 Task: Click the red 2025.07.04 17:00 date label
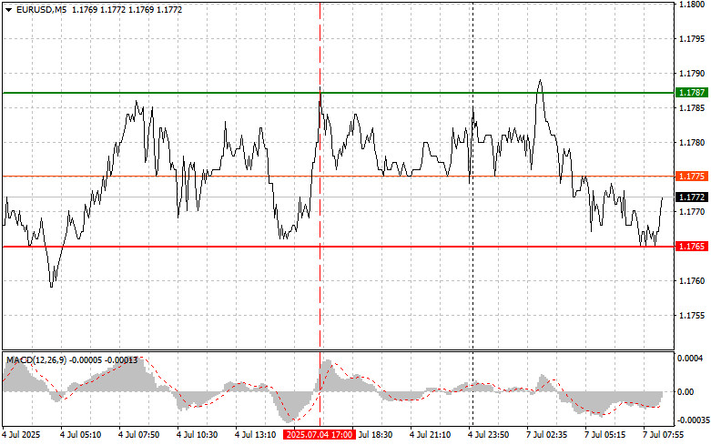click(x=319, y=436)
